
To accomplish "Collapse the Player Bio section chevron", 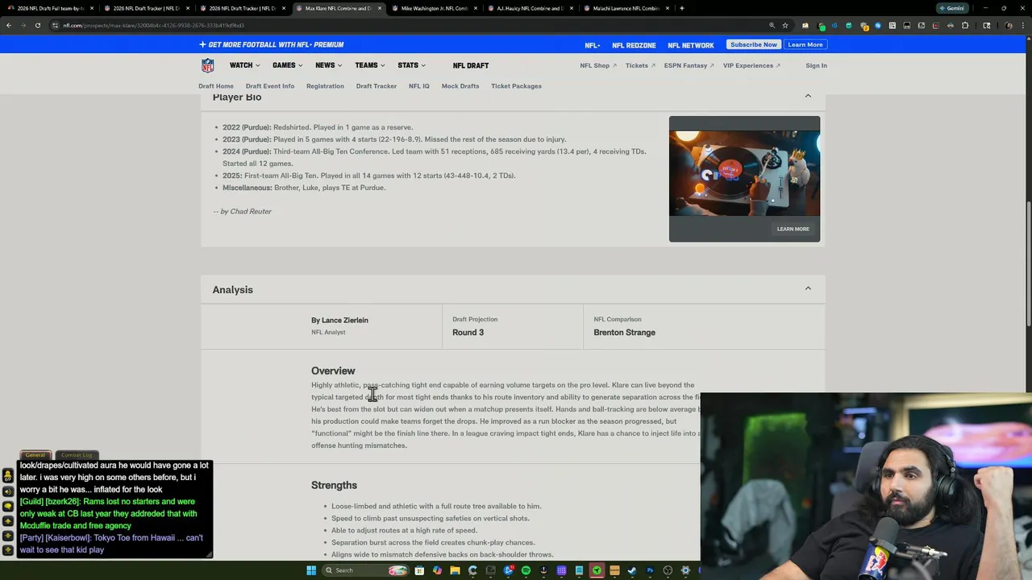I will tap(808, 97).
